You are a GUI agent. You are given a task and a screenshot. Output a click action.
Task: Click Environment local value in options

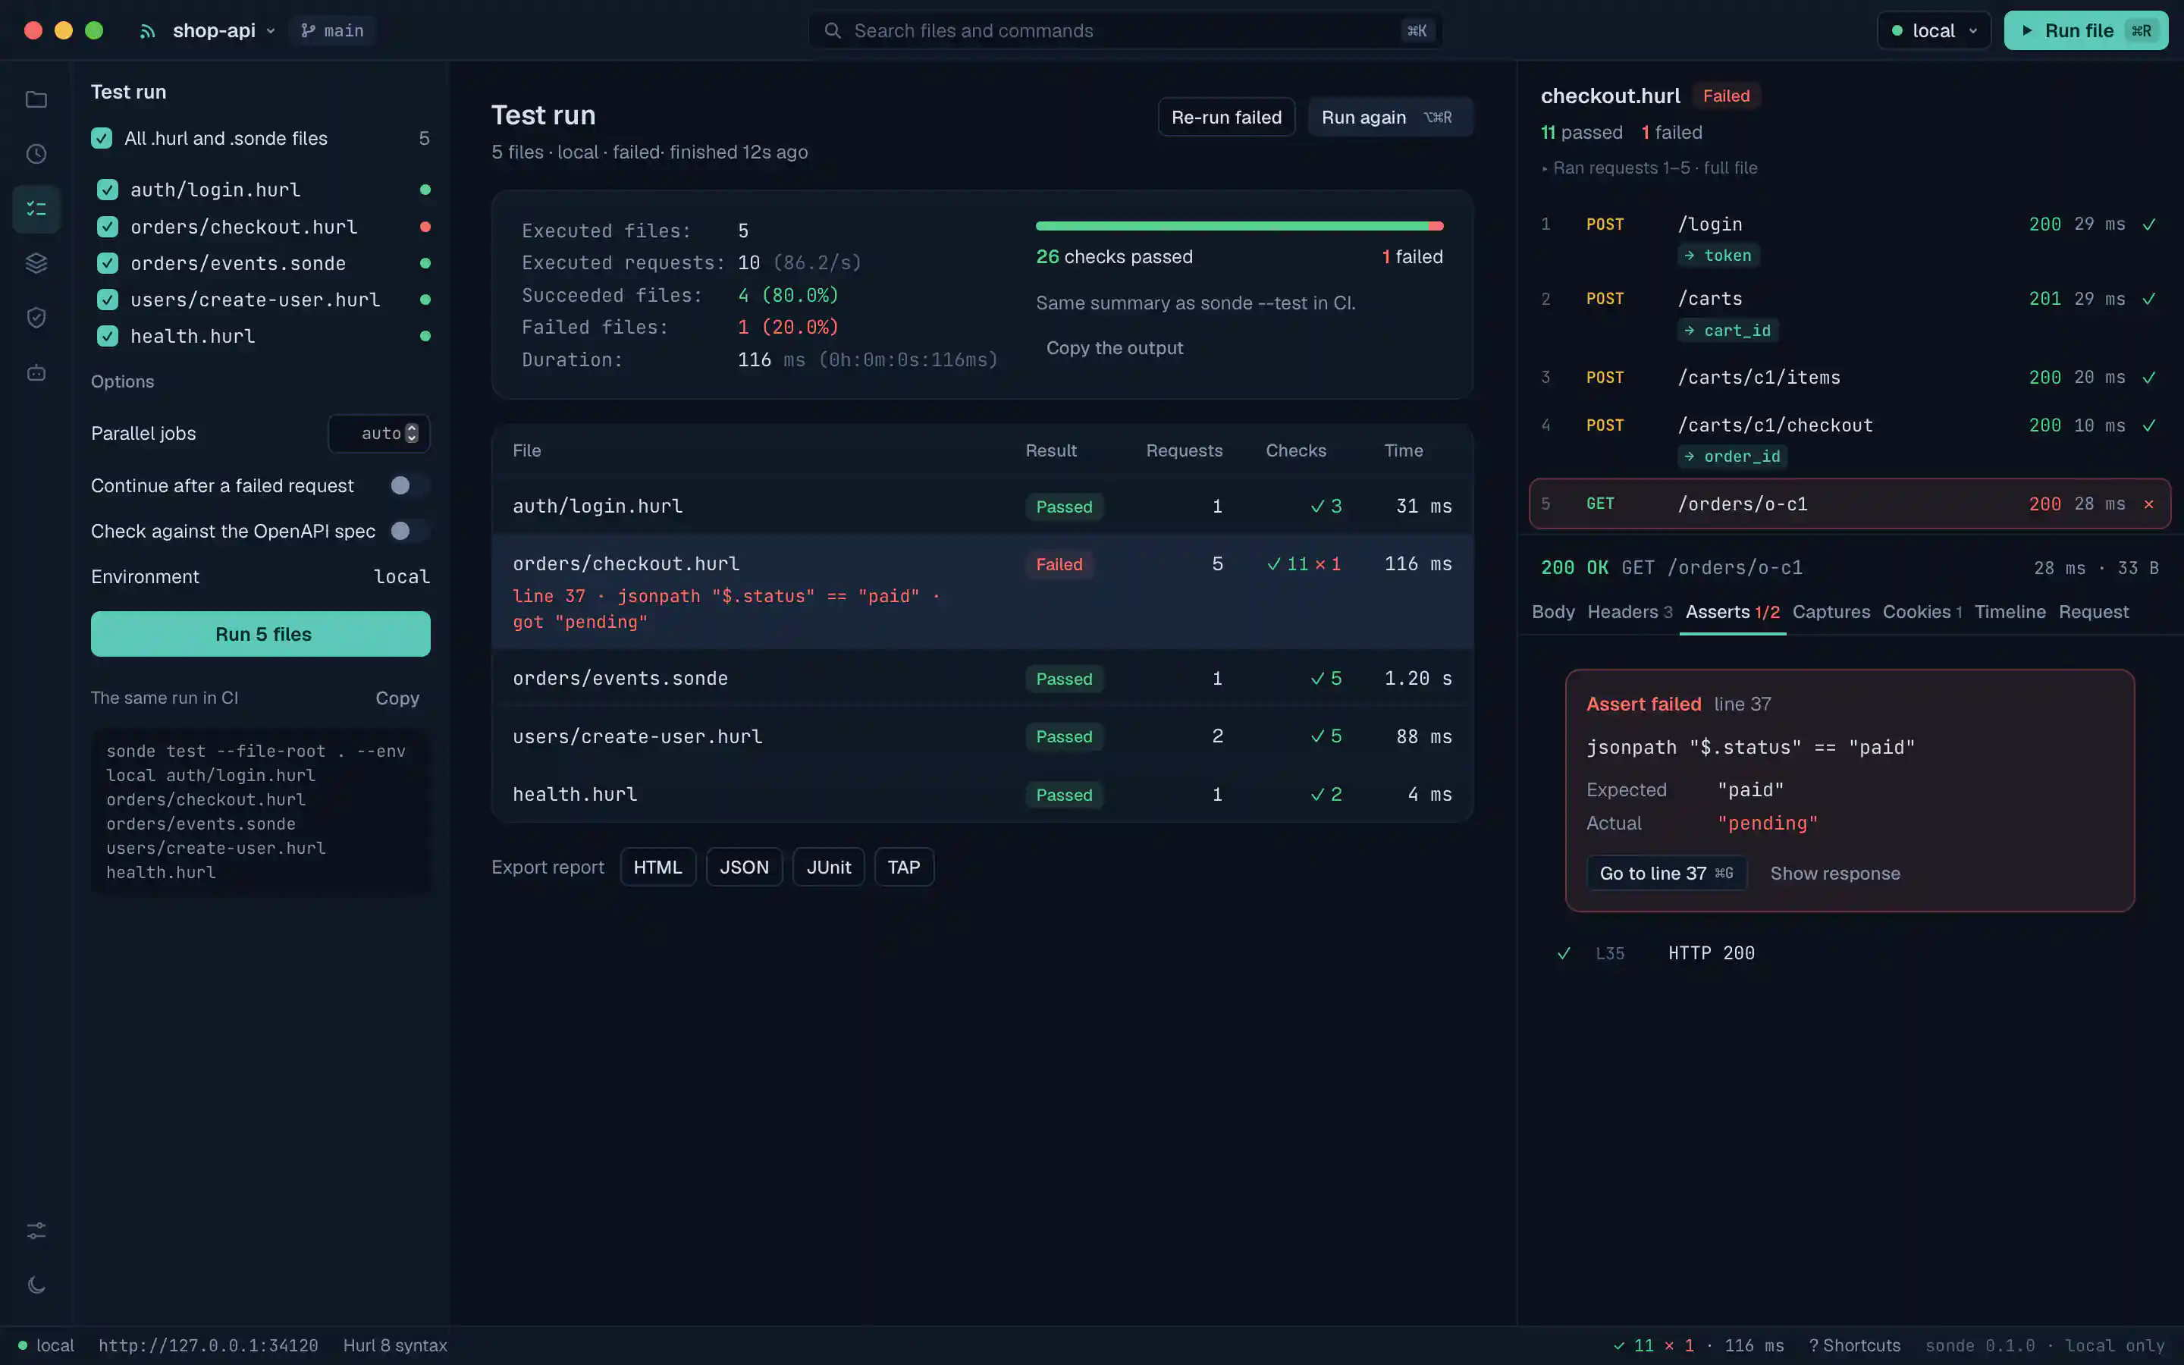pos(402,577)
